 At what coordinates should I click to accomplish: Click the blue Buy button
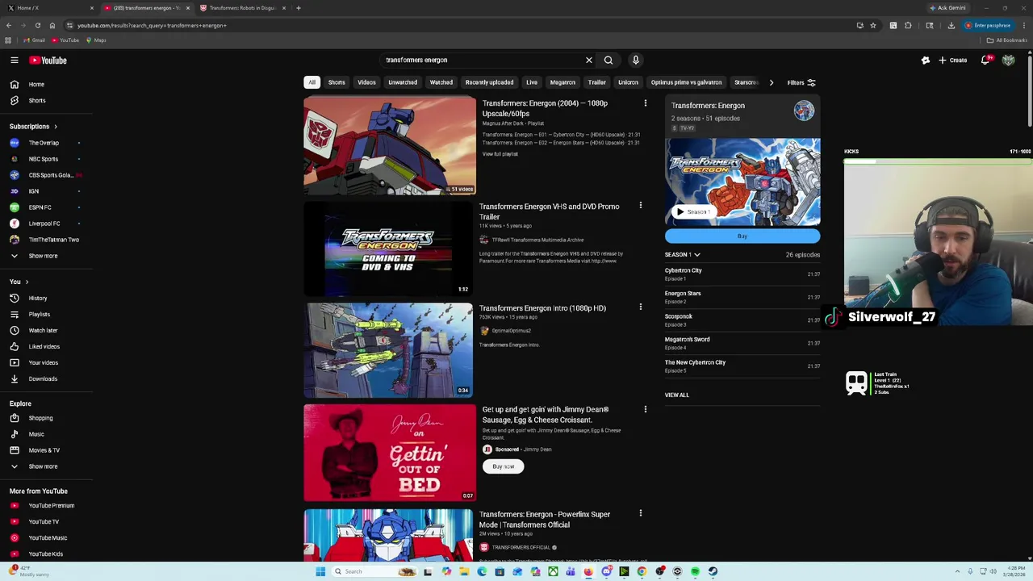[x=742, y=236]
